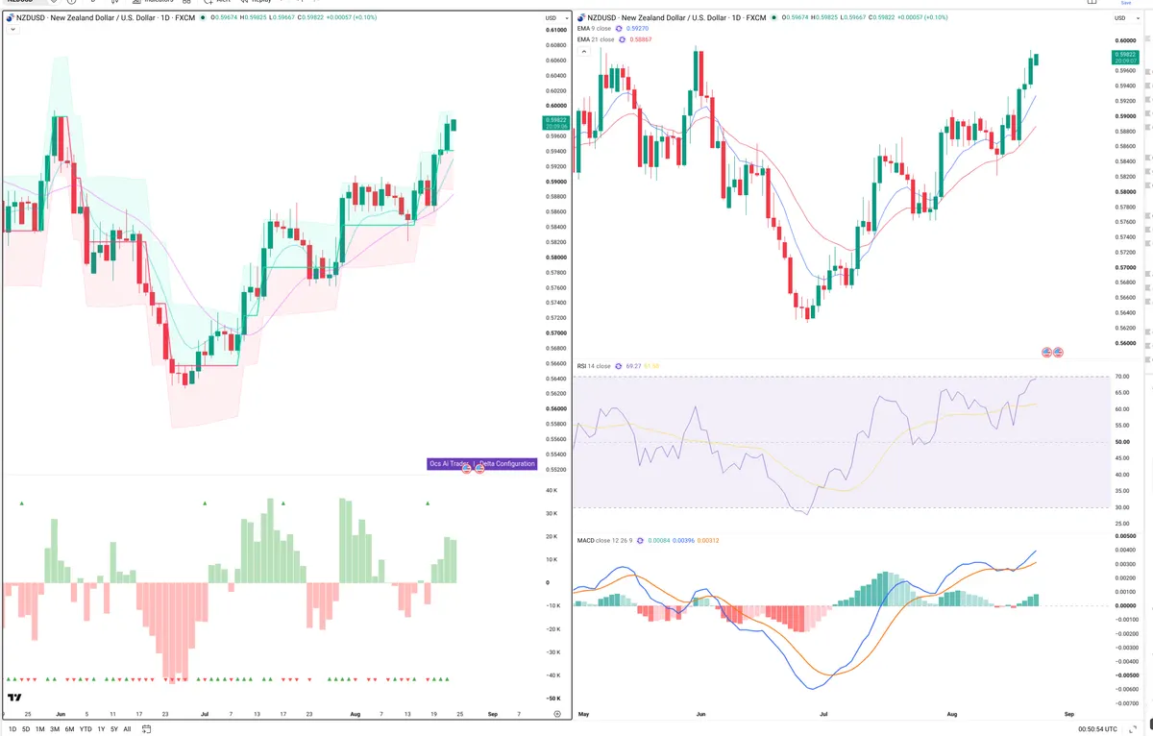Select the YTD time range
This screenshot has width=1153, height=736.
click(86, 729)
